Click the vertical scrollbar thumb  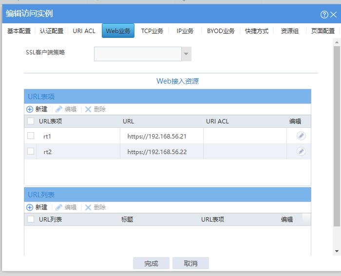pos(337,136)
